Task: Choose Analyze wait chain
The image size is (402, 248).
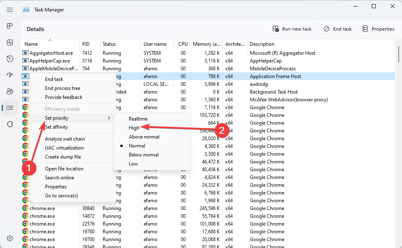Action: (x=73, y=139)
